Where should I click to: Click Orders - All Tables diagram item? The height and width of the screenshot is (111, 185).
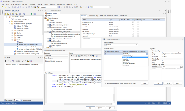[x=22, y=26]
